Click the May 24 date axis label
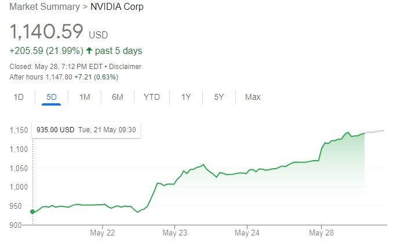Screen dimensions: 397x250 247,234
